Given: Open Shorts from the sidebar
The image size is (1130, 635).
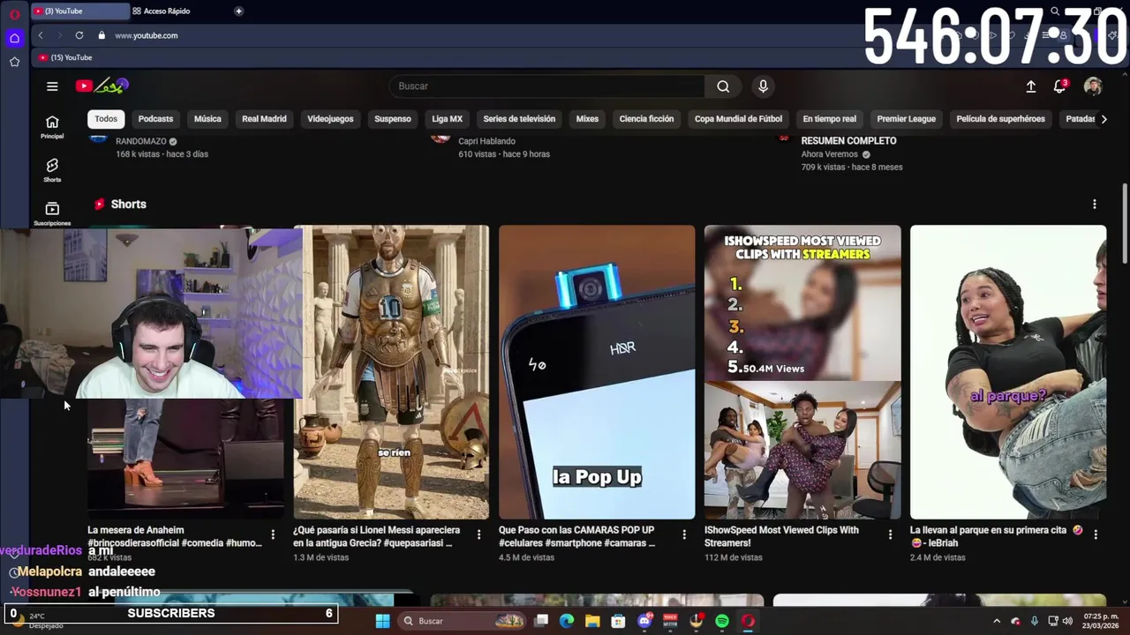Looking at the screenshot, I should coord(52,170).
